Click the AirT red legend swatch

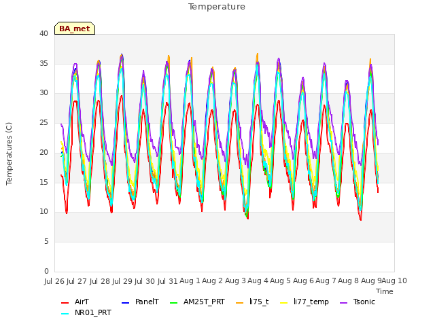[x=65, y=303]
